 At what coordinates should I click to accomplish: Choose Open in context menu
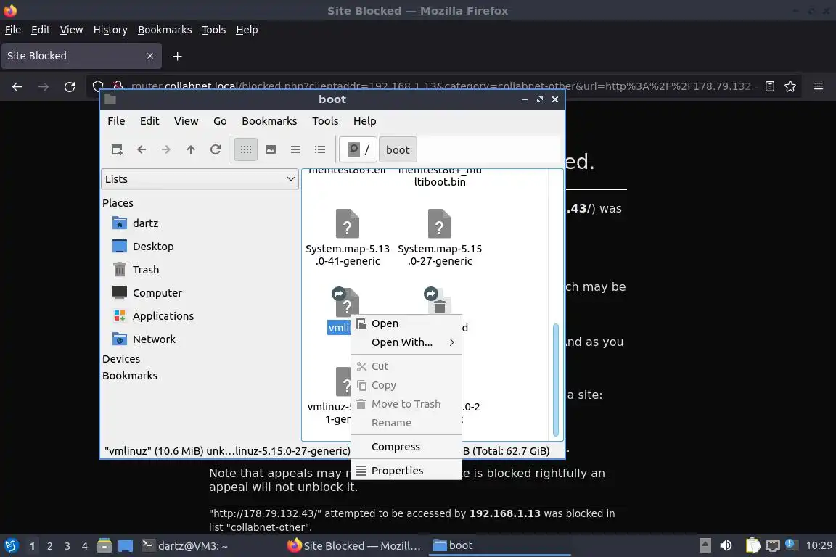pyautogui.click(x=406, y=323)
